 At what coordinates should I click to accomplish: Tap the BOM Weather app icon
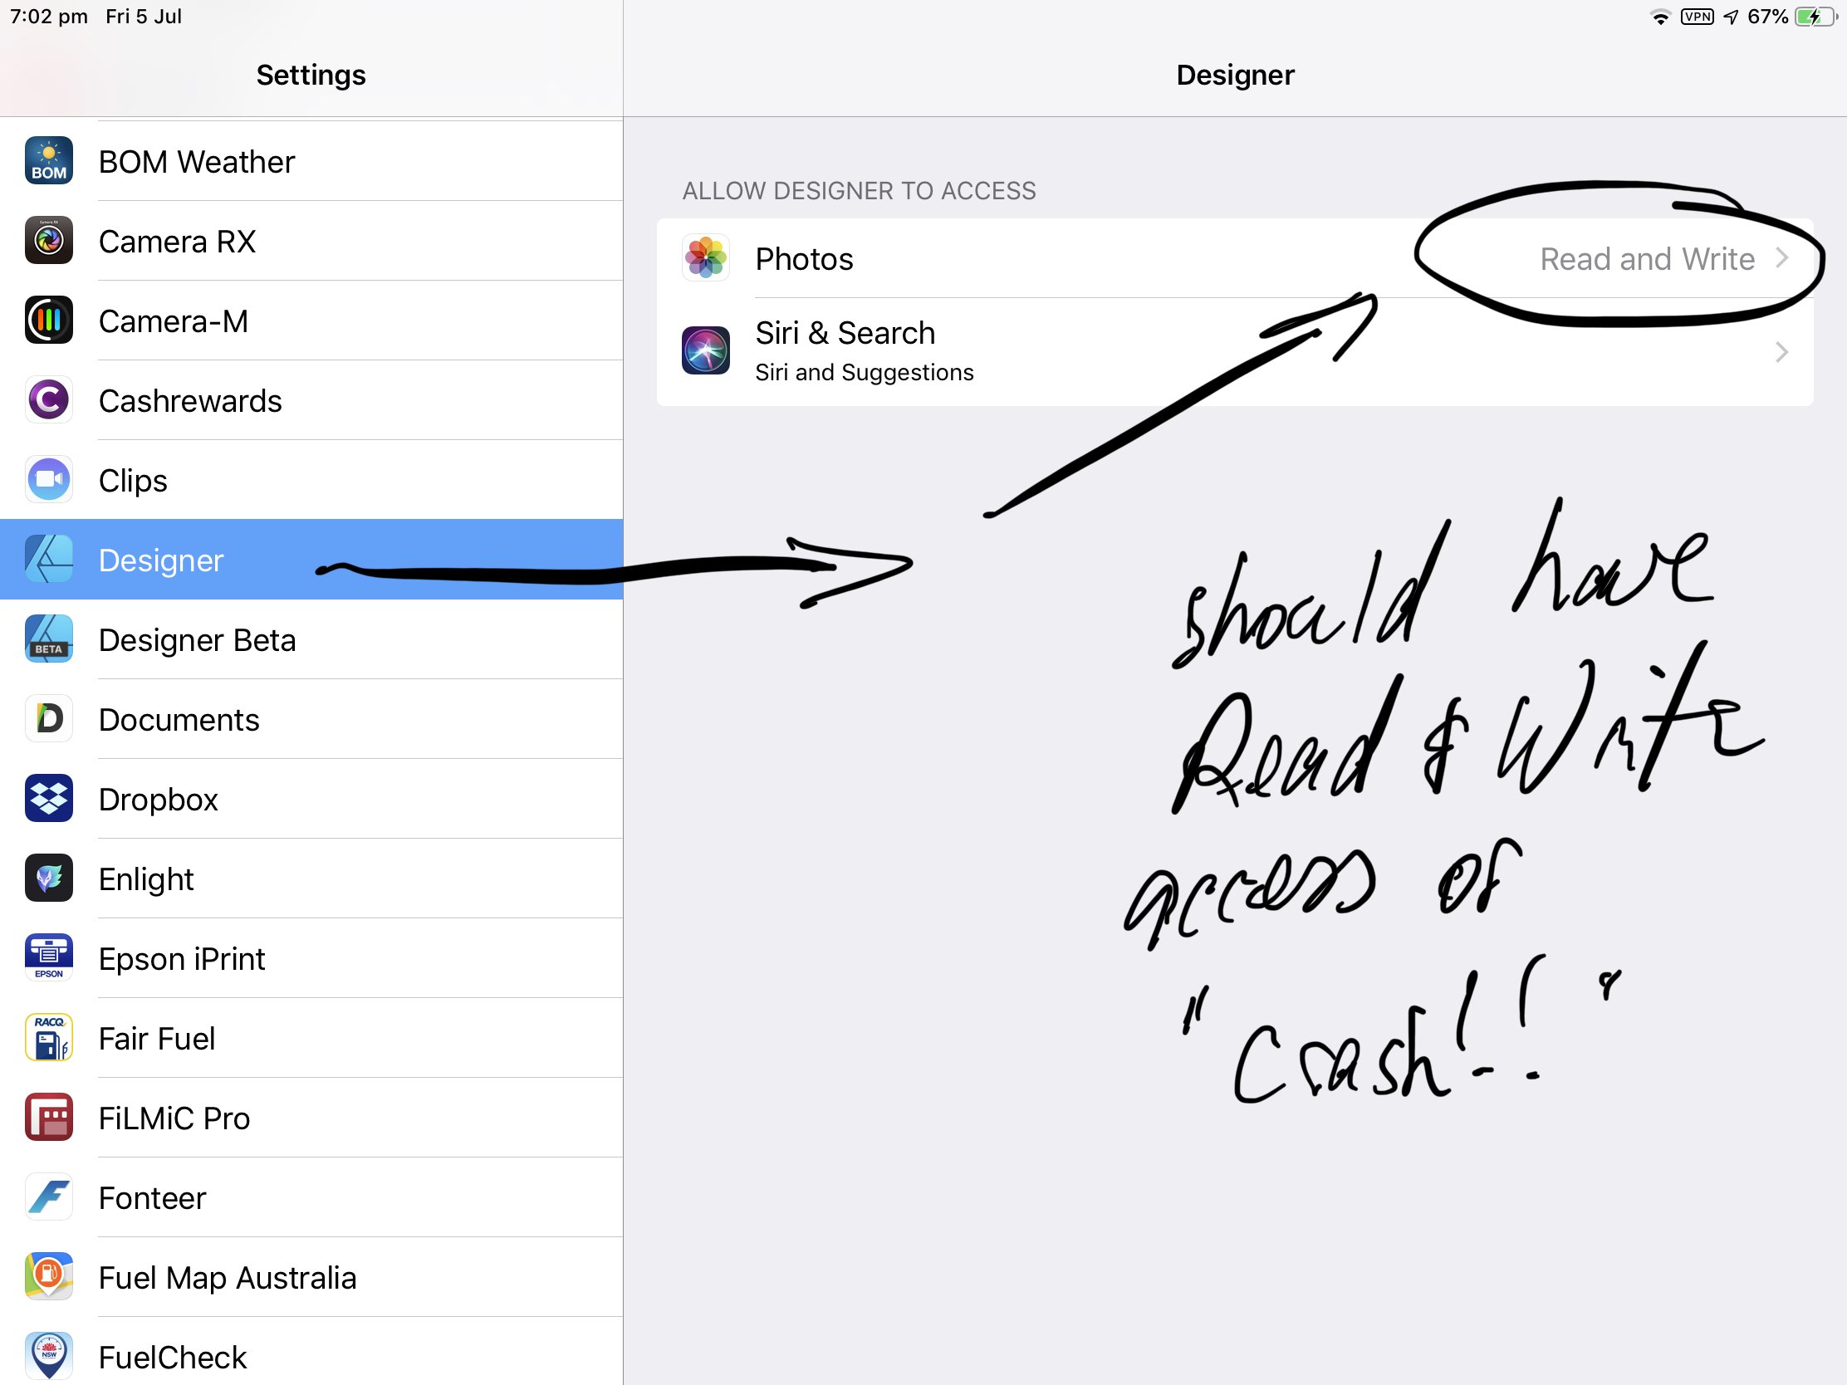click(48, 161)
